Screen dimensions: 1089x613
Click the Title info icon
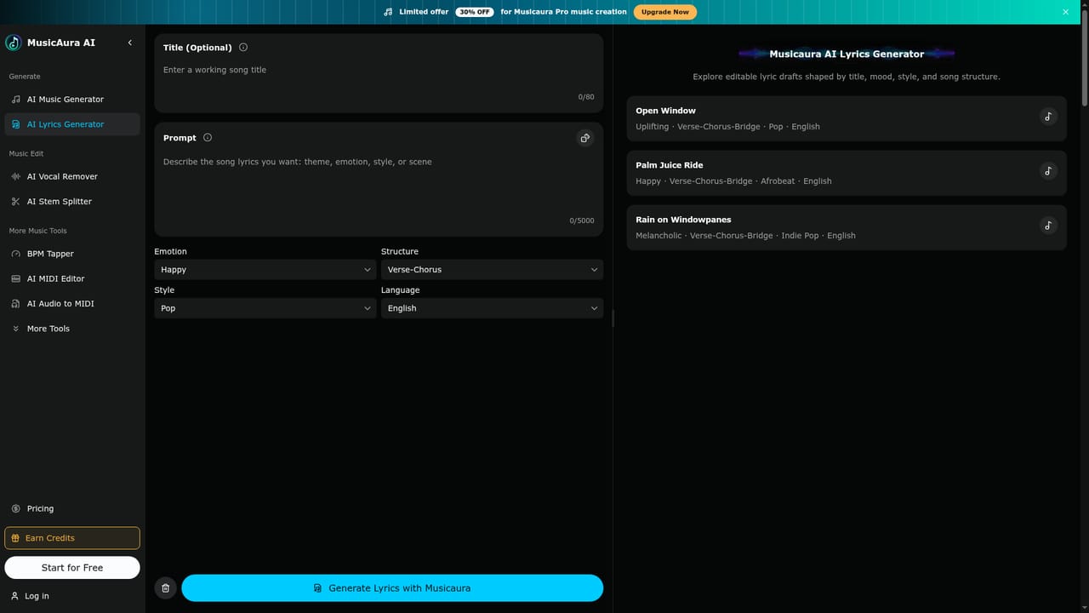tap(243, 48)
